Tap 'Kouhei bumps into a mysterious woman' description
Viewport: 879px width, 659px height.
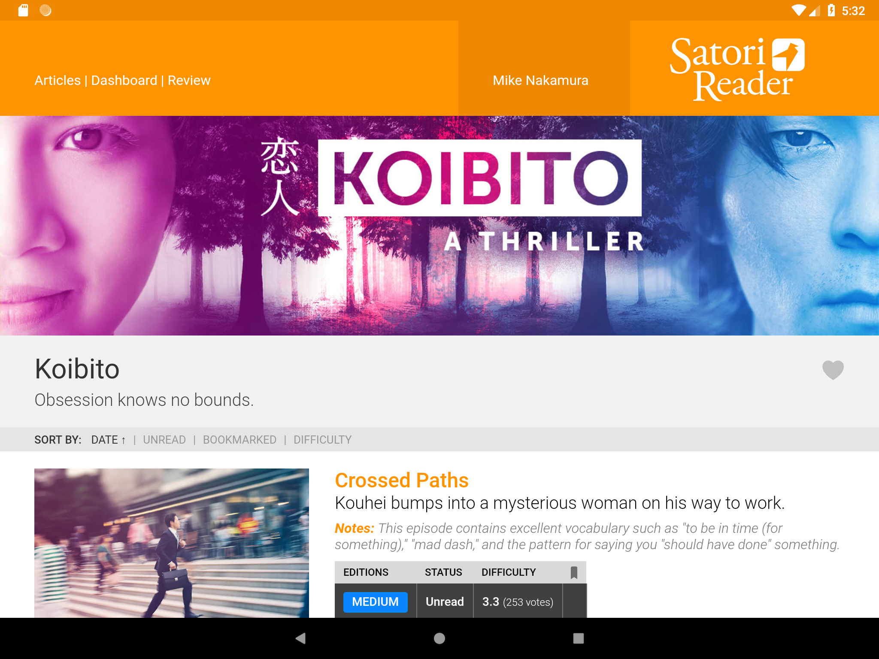pyautogui.click(x=560, y=503)
